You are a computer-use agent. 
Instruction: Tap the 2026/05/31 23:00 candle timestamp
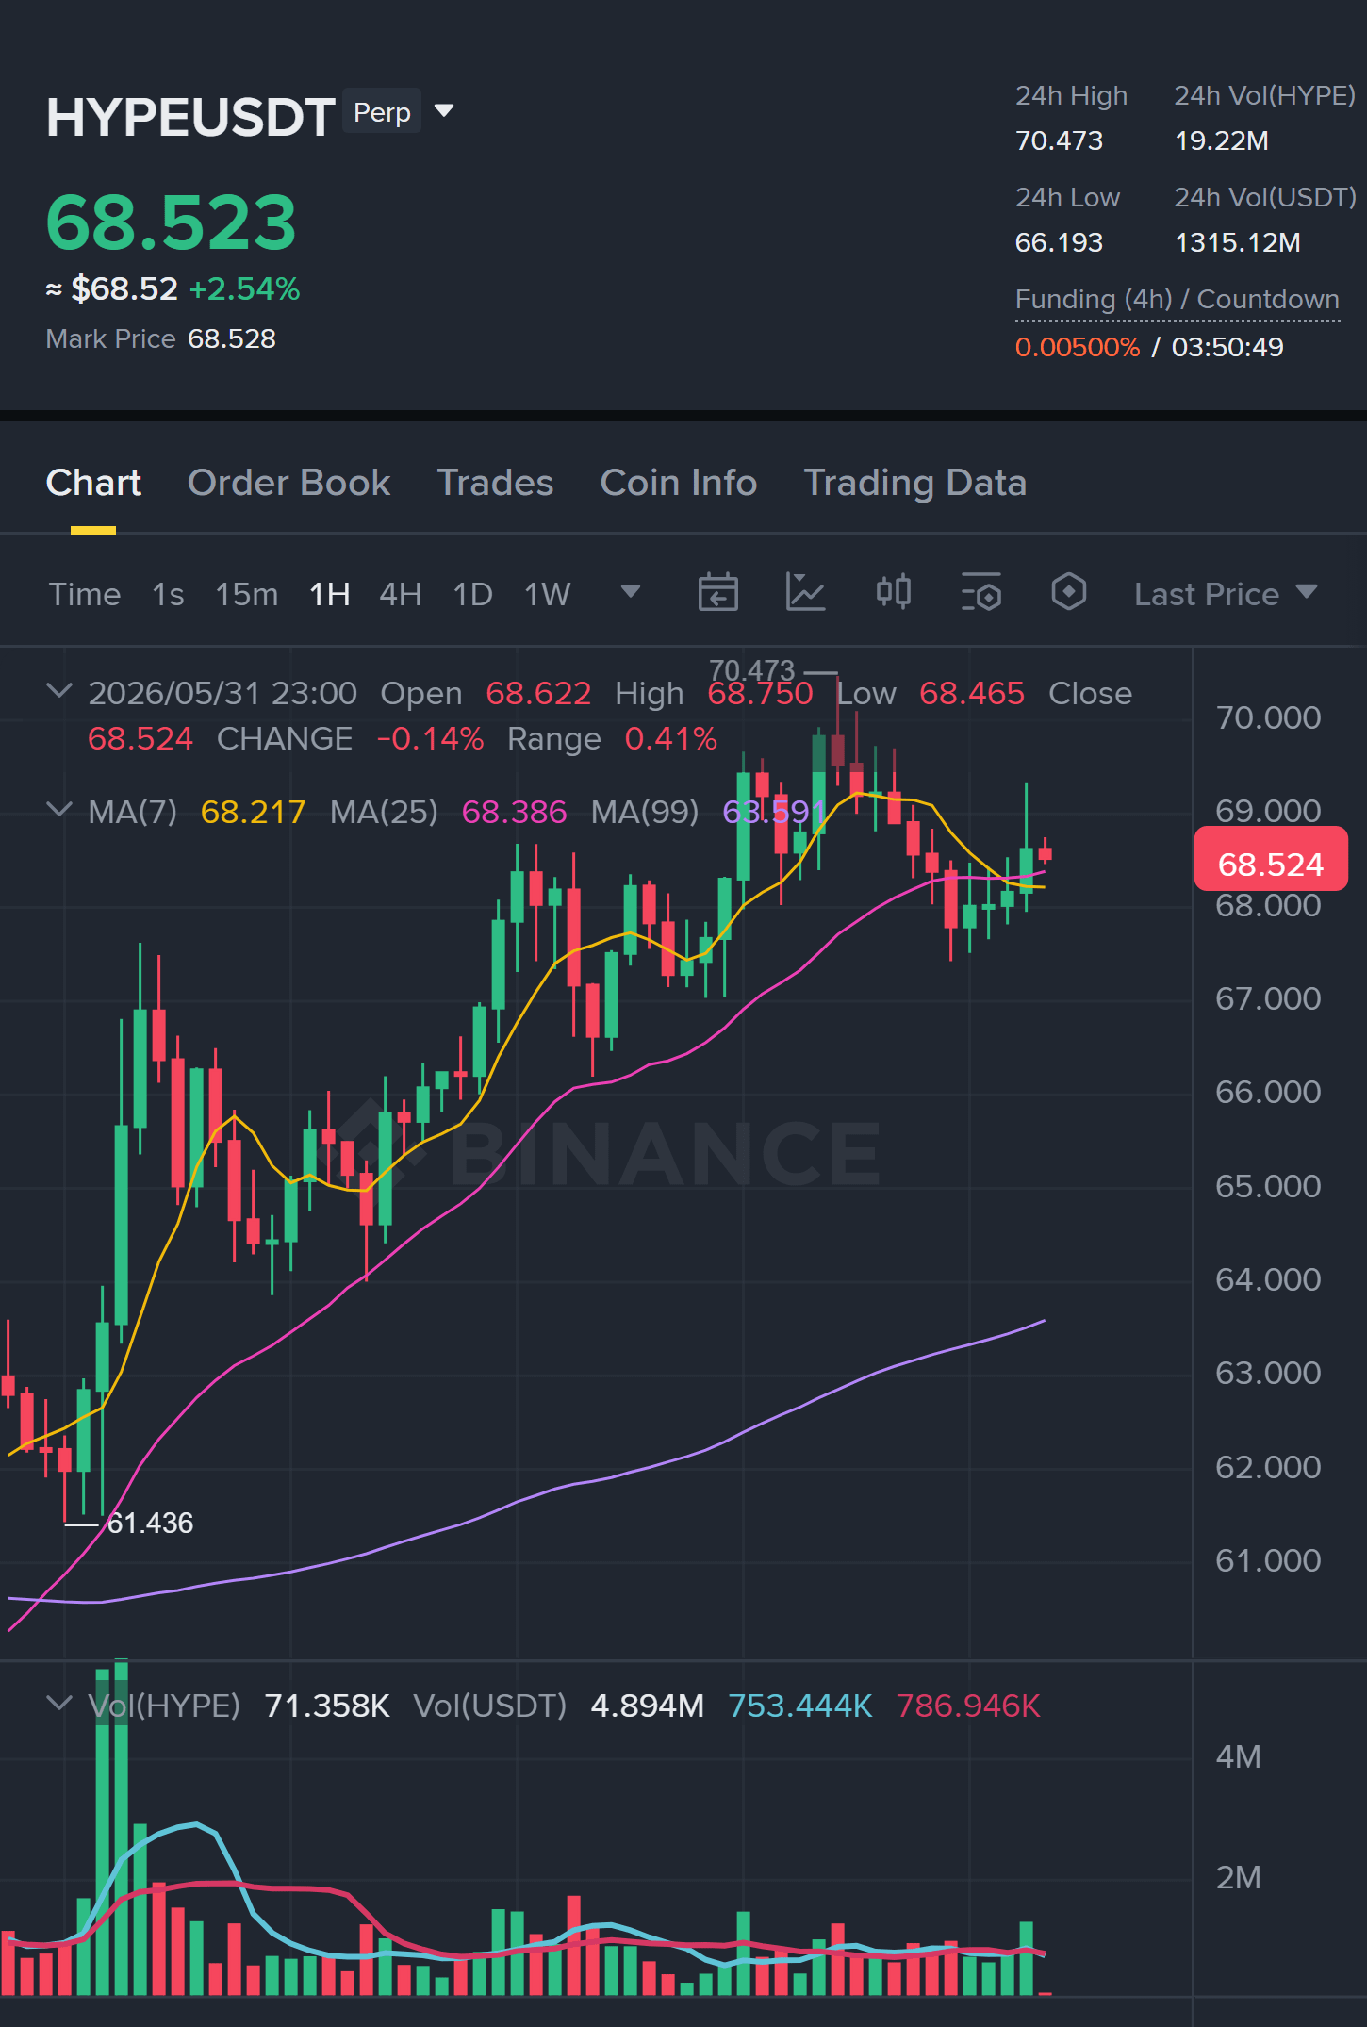(x=222, y=693)
